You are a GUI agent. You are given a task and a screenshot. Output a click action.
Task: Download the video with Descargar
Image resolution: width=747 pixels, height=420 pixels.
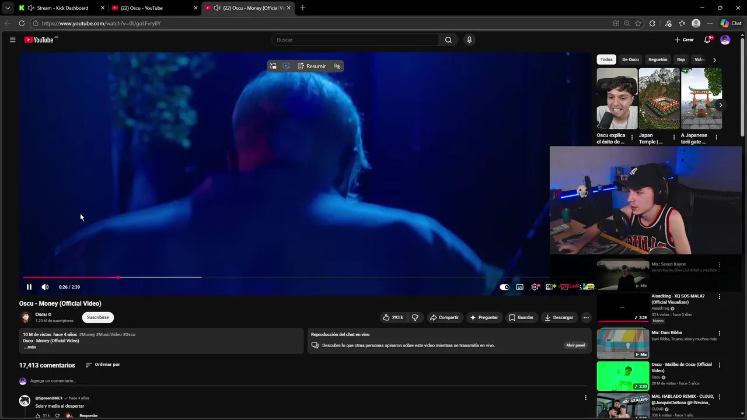pos(558,317)
